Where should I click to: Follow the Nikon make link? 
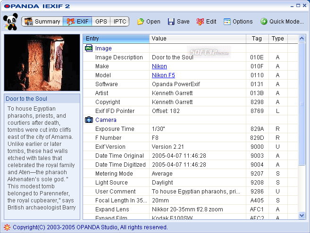(x=159, y=66)
